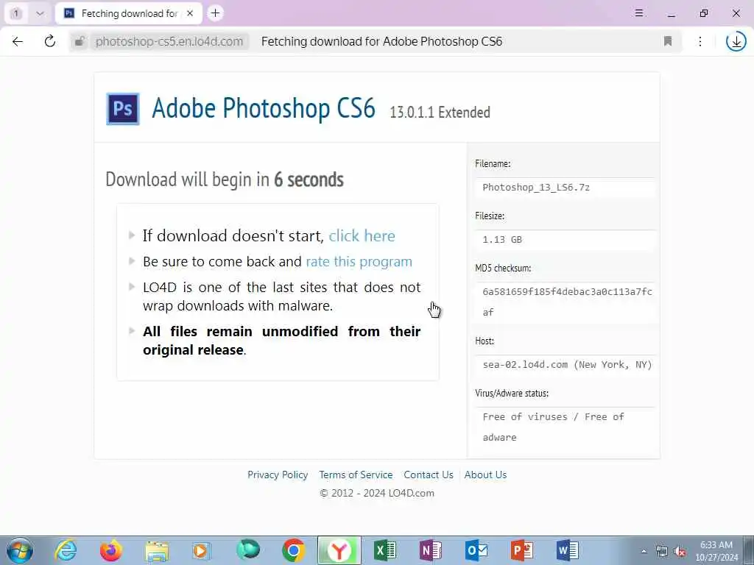This screenshot has width=754, height=565.
Task: Open Windows Media Player in taskbar
Action: (202, 550)
